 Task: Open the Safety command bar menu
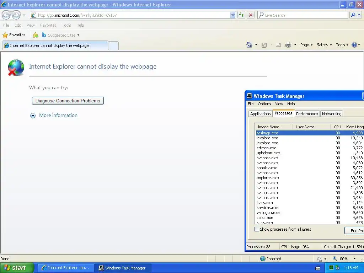click(324, 45)
